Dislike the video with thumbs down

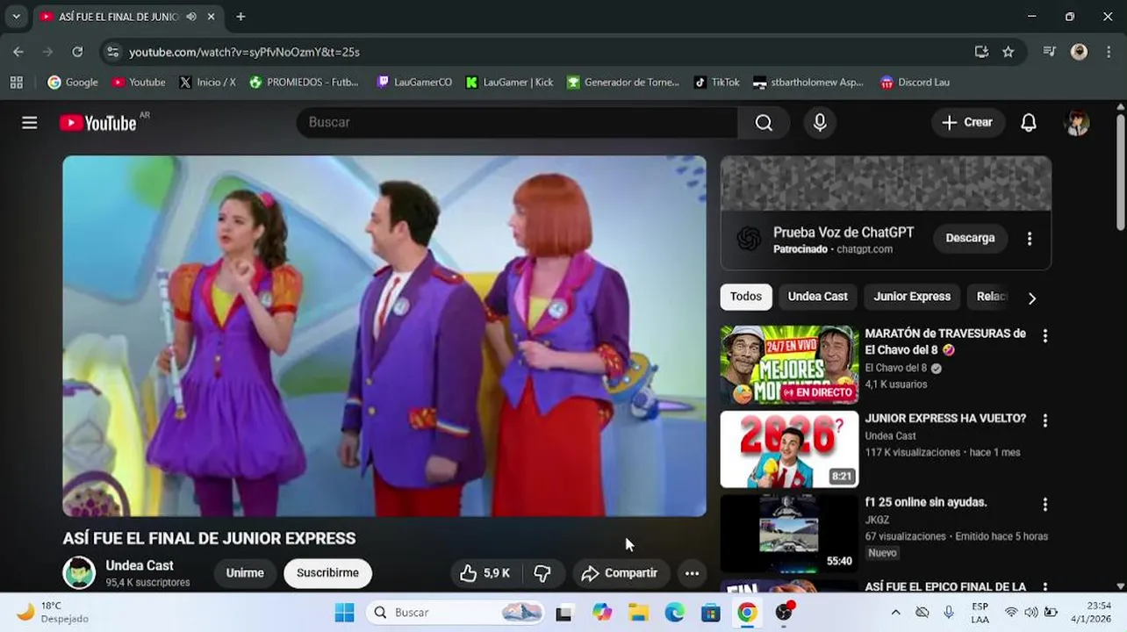(542, 573)
